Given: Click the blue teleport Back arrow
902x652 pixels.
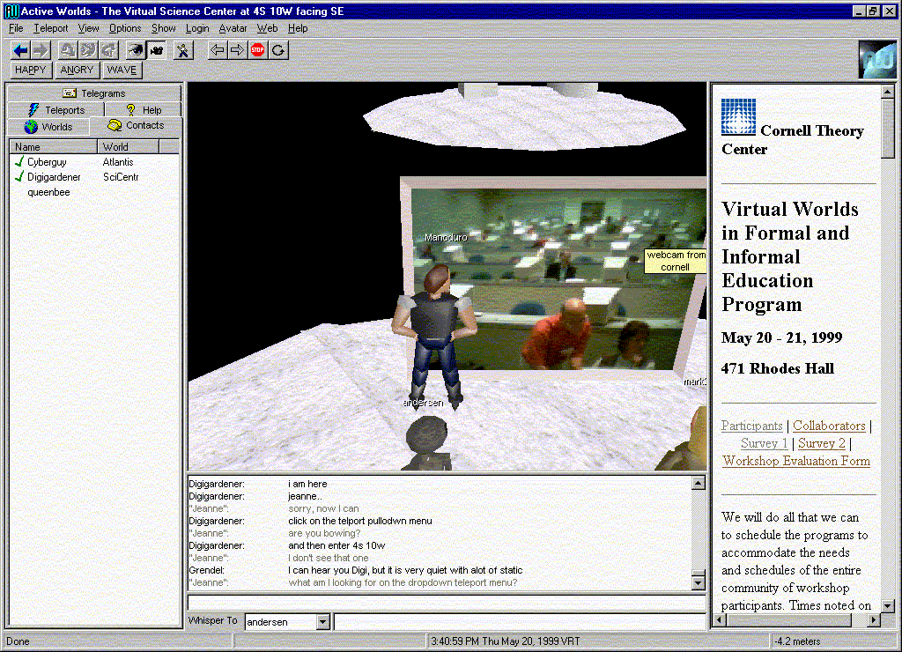Looking at the screenshot, I should [x=21, y=50].
